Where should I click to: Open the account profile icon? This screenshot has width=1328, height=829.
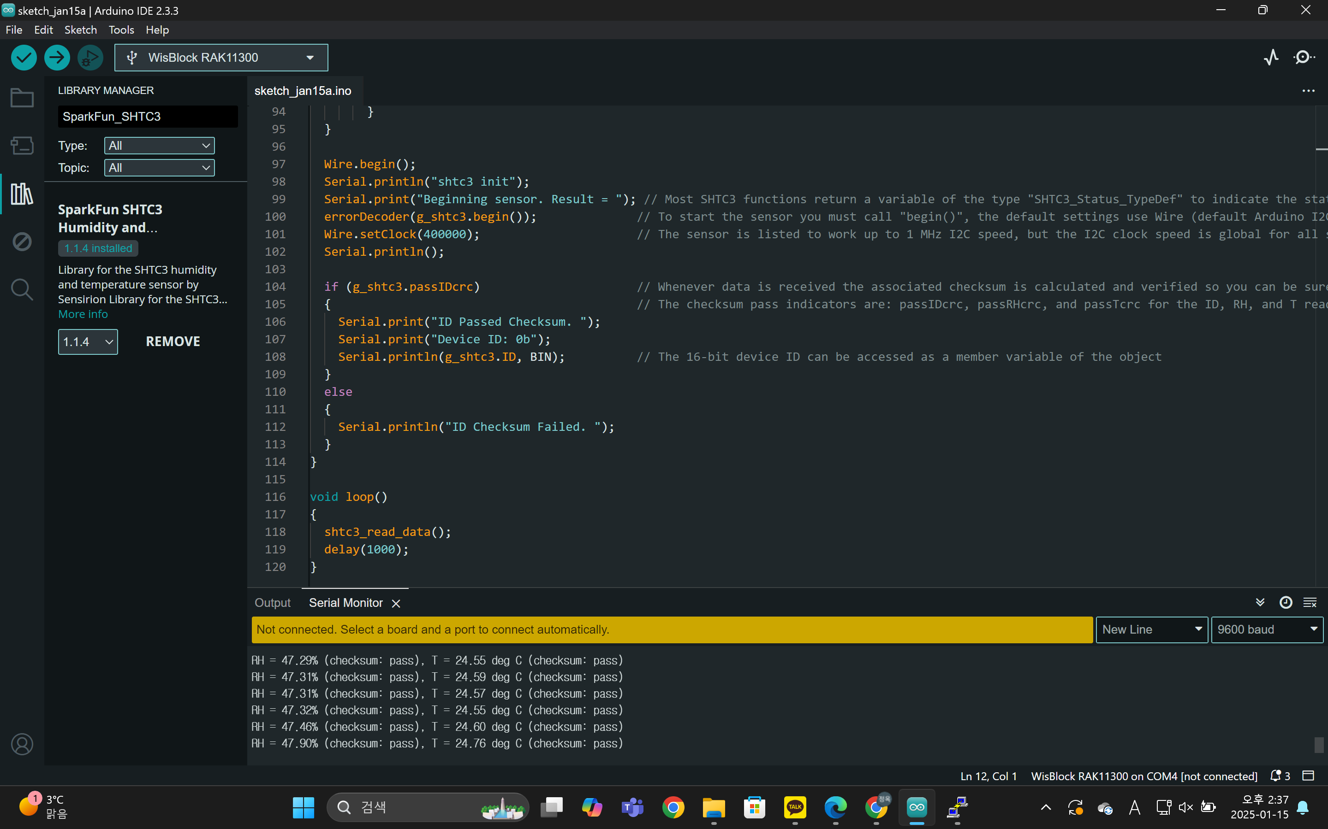22,744
